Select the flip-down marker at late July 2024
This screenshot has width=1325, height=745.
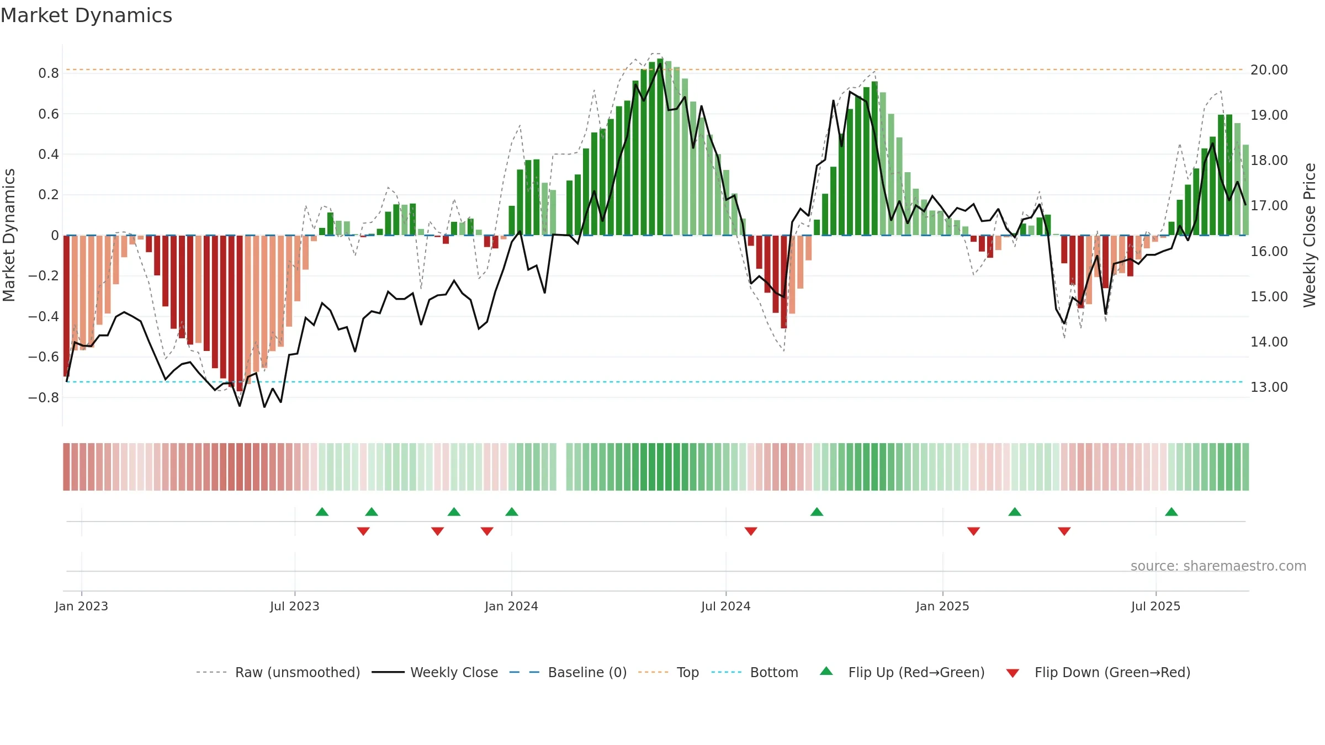(751, 531)
